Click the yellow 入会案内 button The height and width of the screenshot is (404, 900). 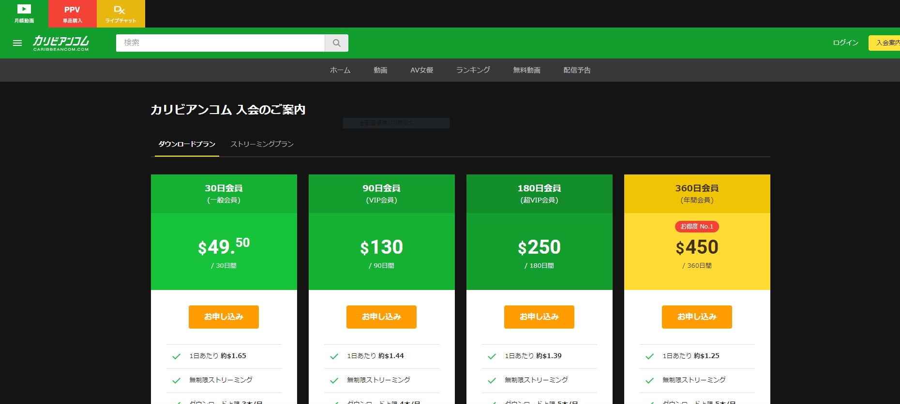pos(884,43)
